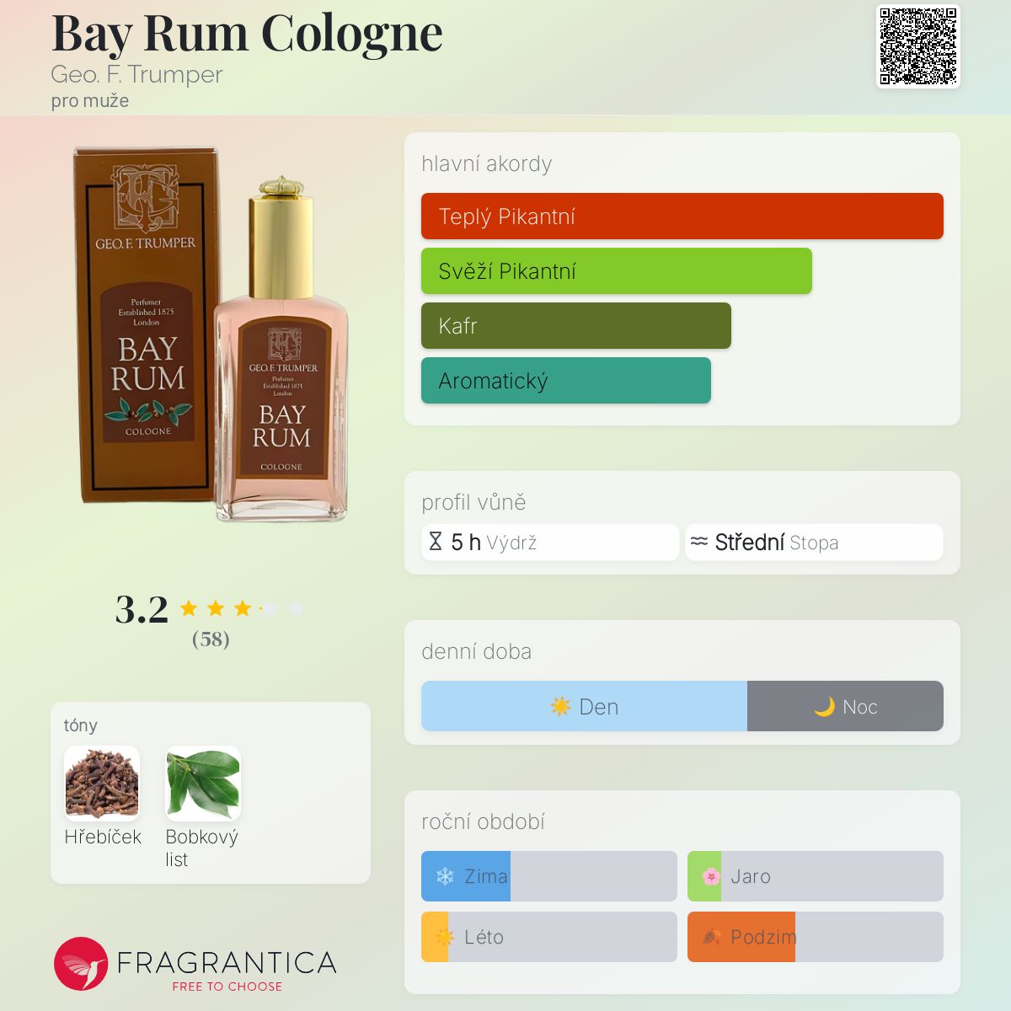
Task: Click the star rating row
Action: point(242,608)
